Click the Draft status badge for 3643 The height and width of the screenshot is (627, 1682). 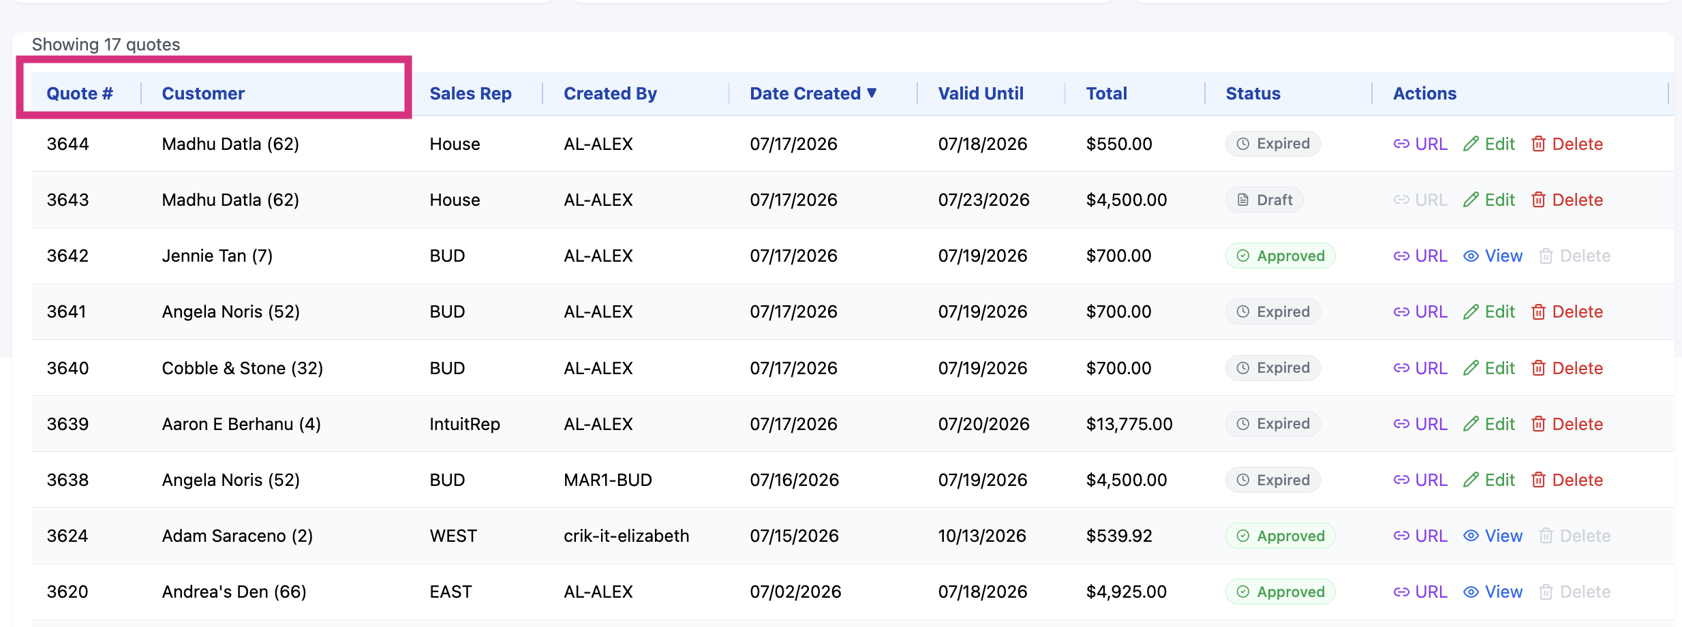(x=1264, y=200)
